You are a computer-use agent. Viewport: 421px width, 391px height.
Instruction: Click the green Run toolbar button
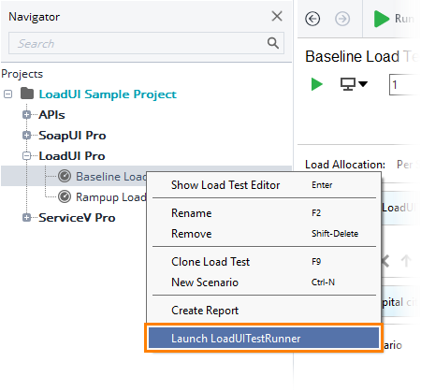[394, 19]
